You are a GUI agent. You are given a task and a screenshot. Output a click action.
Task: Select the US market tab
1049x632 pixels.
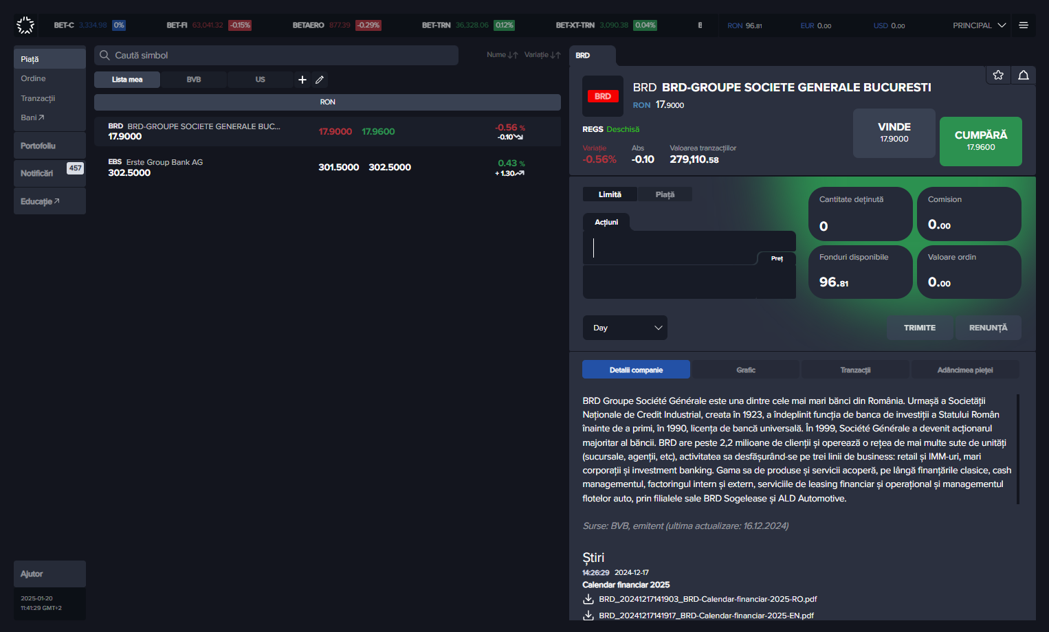[260, 80]
